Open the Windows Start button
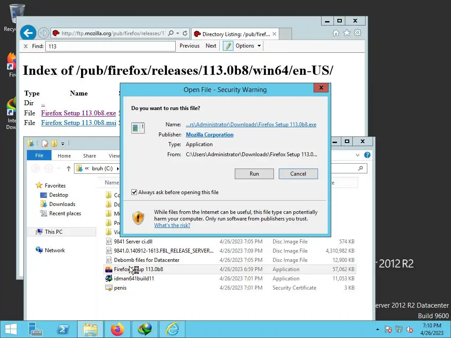This screenshot has width=451, height=338. [11, 329]
